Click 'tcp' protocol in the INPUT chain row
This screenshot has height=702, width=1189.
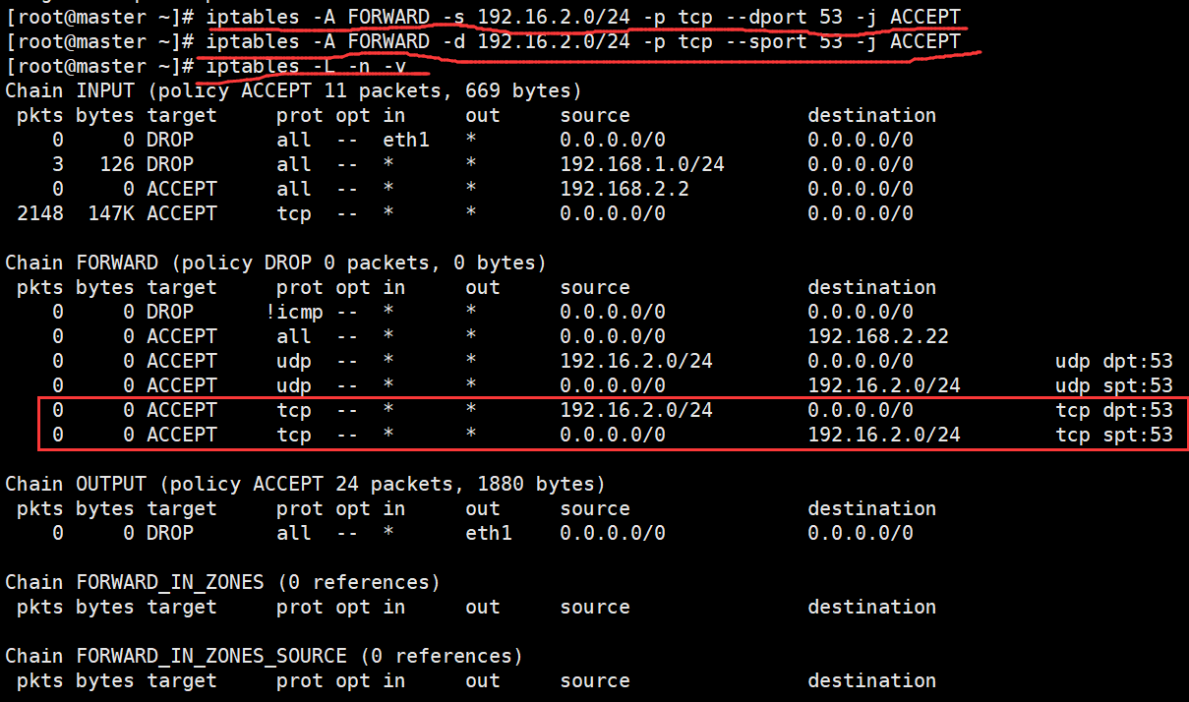pyautogui.click(x=294, y=213)
